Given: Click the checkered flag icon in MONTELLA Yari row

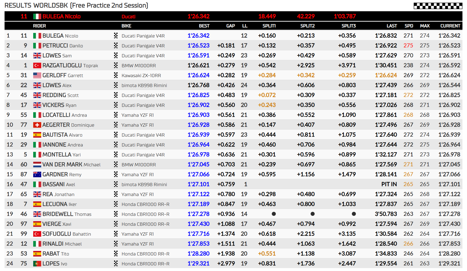Looking at the screenshot, I should tap(116, 155).
